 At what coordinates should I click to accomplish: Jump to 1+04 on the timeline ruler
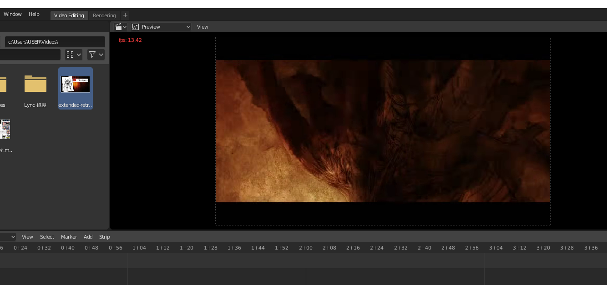[139, 248]
